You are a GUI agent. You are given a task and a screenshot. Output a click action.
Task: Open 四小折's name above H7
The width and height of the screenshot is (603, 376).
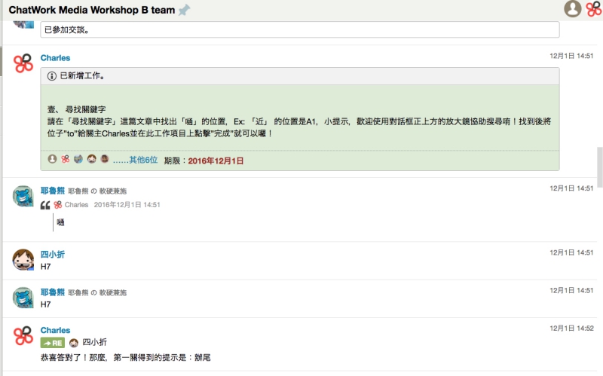click(53, 255)
